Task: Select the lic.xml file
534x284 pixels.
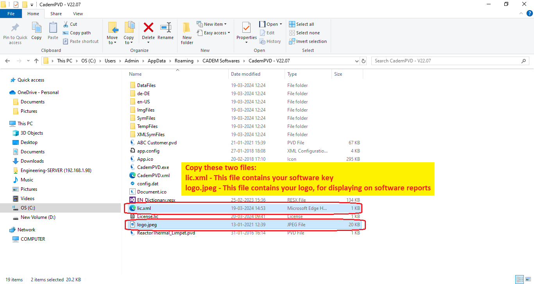Action: point(244,208)
